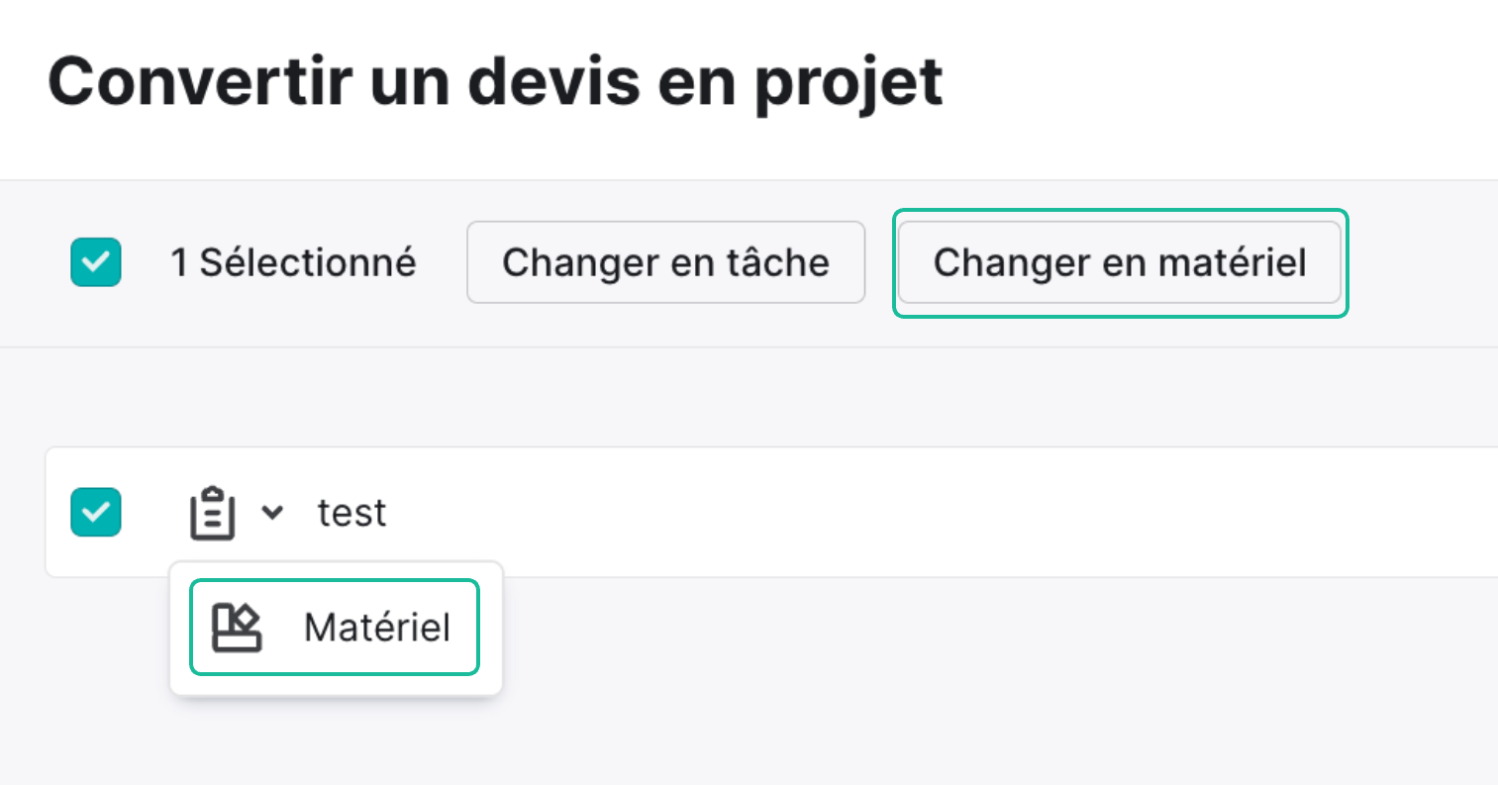Image resolution: width=1498 pixels, height=785 pixels.
Task: Click the 1 Sélectionné label
Action: 293,262
